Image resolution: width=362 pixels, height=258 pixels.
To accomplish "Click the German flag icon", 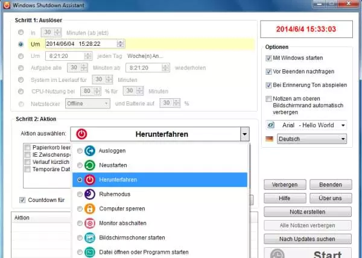I will [269, 139].
